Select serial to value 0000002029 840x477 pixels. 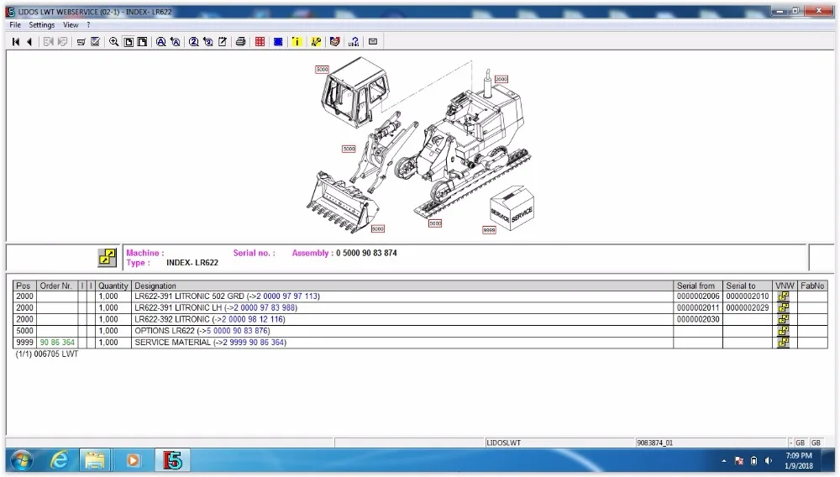pos(748,308)
